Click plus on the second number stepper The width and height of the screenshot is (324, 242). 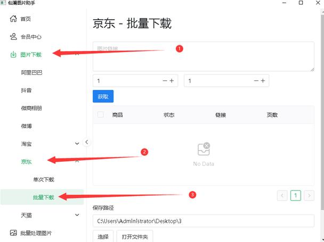point(263,81)
